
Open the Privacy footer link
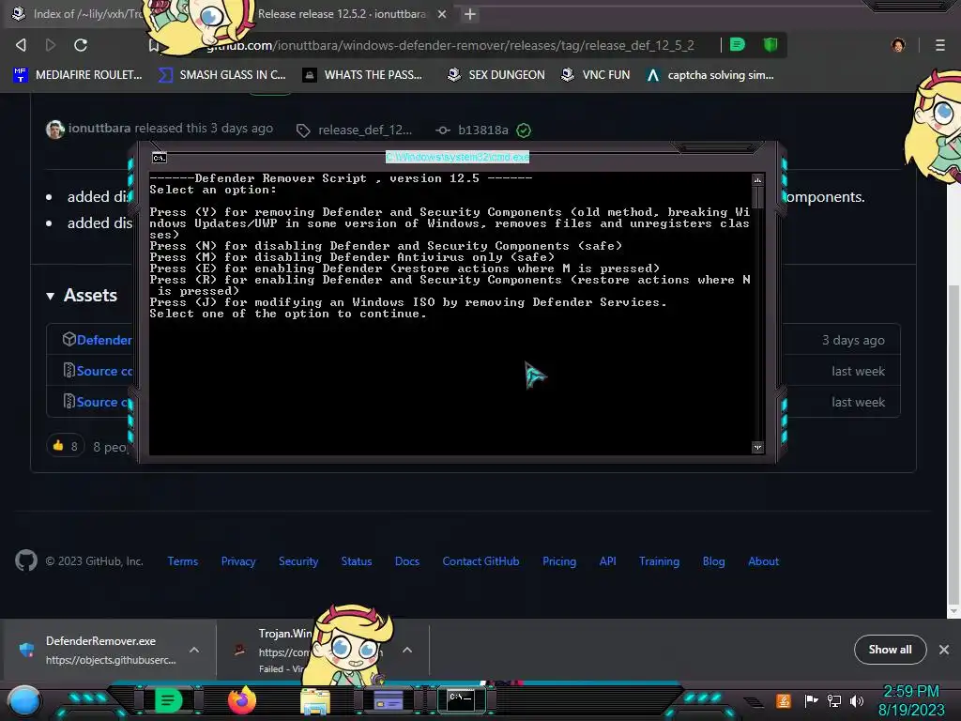click(x=238, y=561)
